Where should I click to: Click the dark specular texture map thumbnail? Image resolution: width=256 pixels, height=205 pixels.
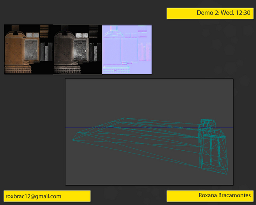click(x=78, y=49)
